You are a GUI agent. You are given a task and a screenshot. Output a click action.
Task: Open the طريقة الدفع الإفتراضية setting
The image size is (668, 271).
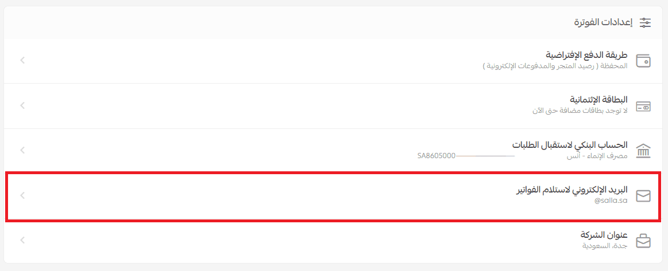pos(586,55)
